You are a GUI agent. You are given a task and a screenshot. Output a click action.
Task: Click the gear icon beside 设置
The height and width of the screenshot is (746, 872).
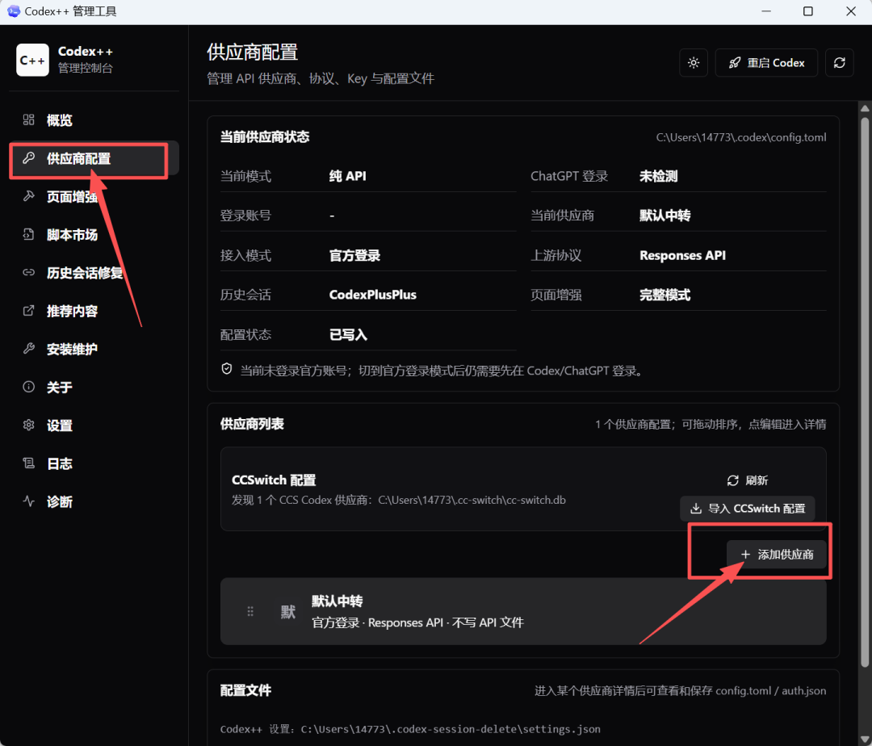pos(28,425)
